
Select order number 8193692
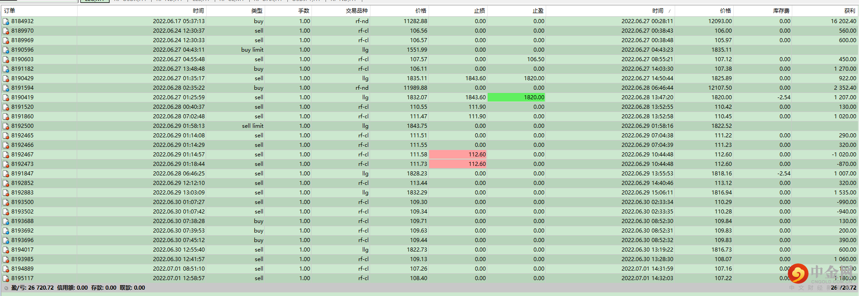tap(22, 231)
